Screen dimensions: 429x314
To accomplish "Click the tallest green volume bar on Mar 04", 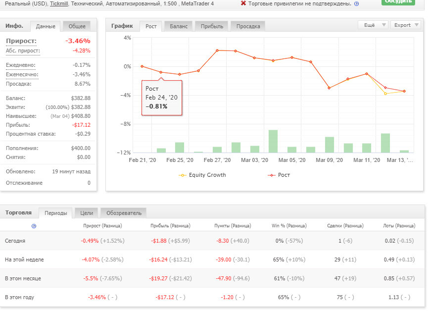I will click(x=273, y=141).
